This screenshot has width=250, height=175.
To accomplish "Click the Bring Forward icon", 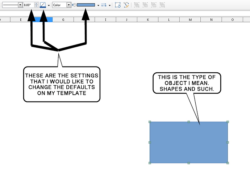I will coord(145,5).
